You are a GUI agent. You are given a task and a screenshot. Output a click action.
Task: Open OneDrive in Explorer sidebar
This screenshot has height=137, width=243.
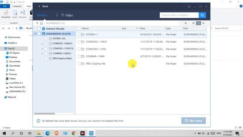pos(12,43)
